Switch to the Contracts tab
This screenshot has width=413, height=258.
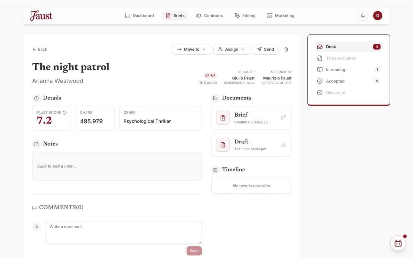pos(209,16)
